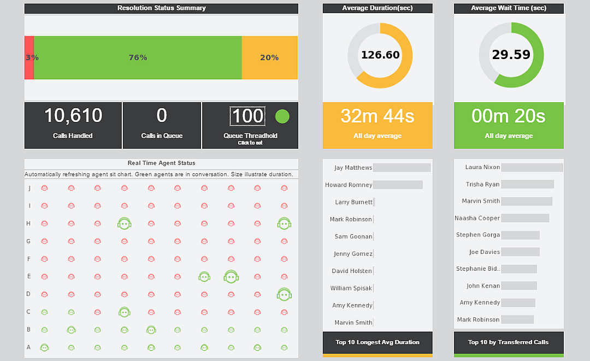590x361 pixels.
Task: Click the last green agent icon in row B
Action: point(284,330)
